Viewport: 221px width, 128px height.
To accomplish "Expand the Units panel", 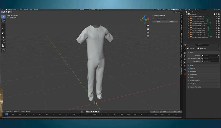I will [204, 65].
